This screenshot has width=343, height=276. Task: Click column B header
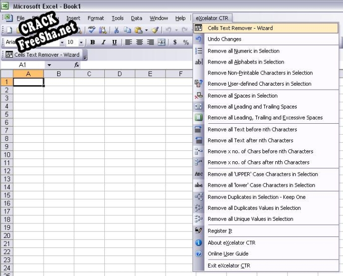click(59, 74)
